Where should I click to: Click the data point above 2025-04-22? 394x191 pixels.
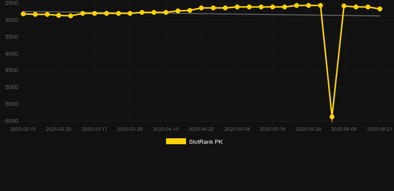(x=201, y=8)
